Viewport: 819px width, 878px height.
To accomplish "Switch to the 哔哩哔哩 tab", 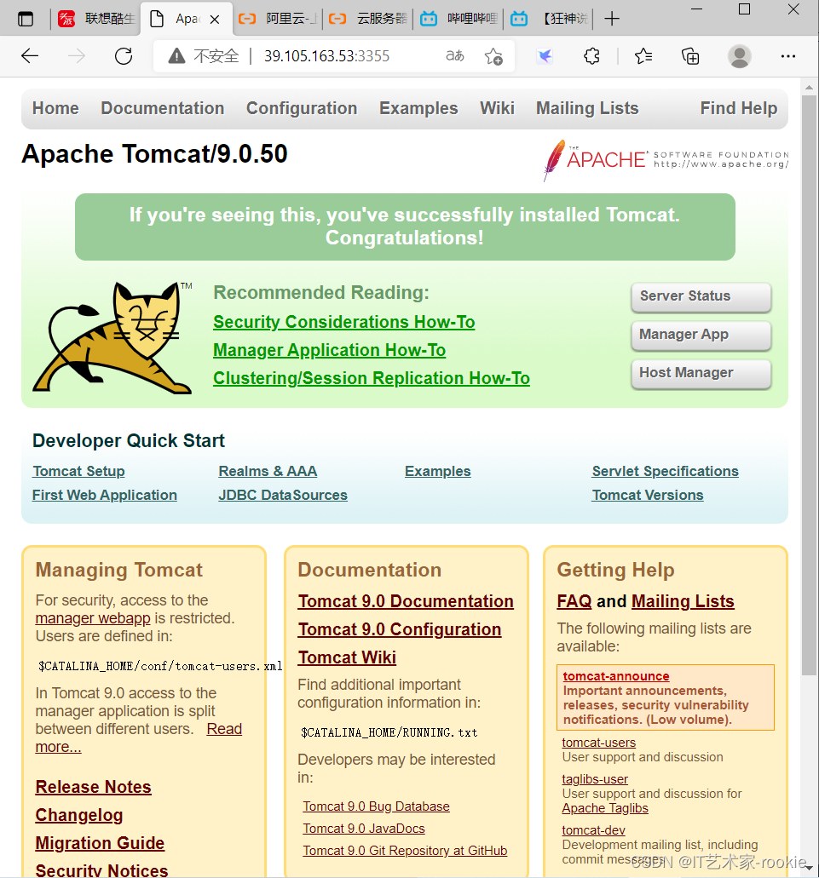I will (x=459, y=19).
